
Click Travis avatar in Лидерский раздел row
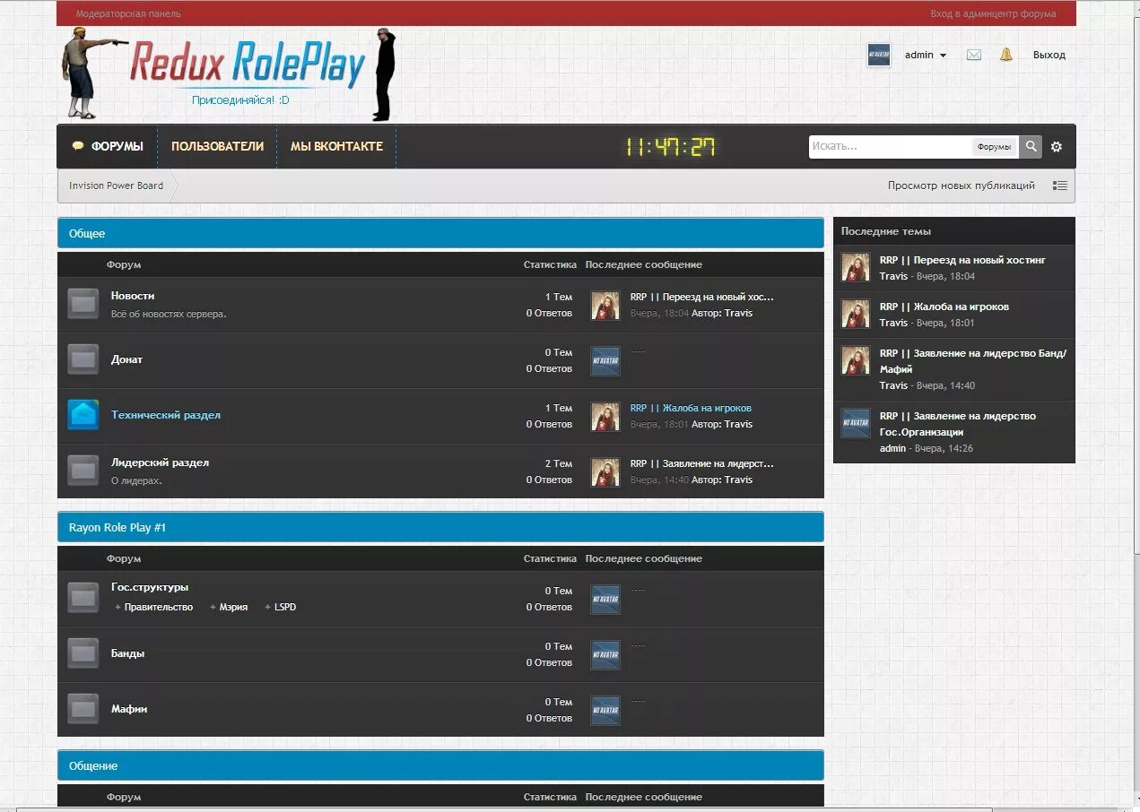[x=605, y=472]
